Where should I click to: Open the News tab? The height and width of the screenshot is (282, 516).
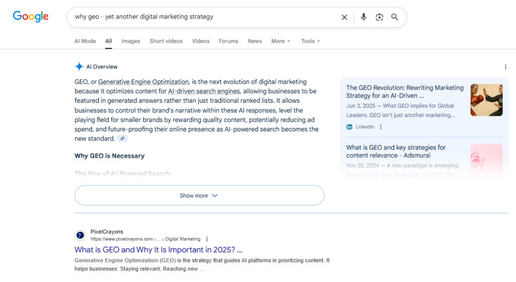[254, 41]
